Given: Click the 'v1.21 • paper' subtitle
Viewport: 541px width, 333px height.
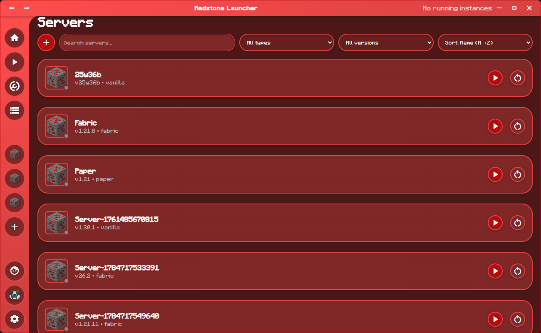Looking at the screenshot, I should click(94, 179).
